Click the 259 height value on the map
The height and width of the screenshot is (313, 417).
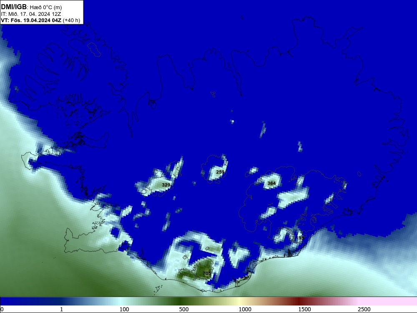click(220, 172)
